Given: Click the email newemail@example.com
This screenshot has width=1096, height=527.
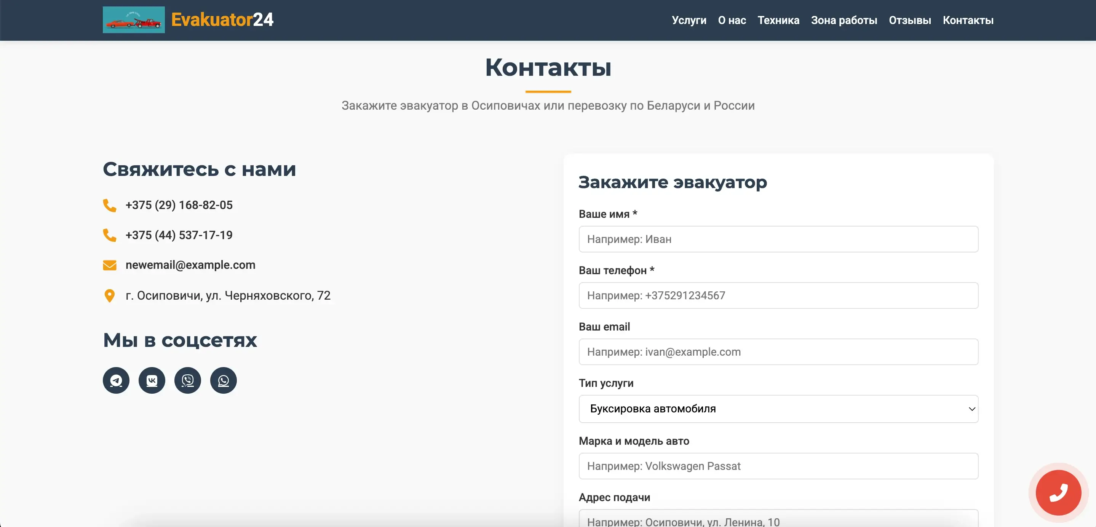Looking at the screenshot, I should click(190, 265).
